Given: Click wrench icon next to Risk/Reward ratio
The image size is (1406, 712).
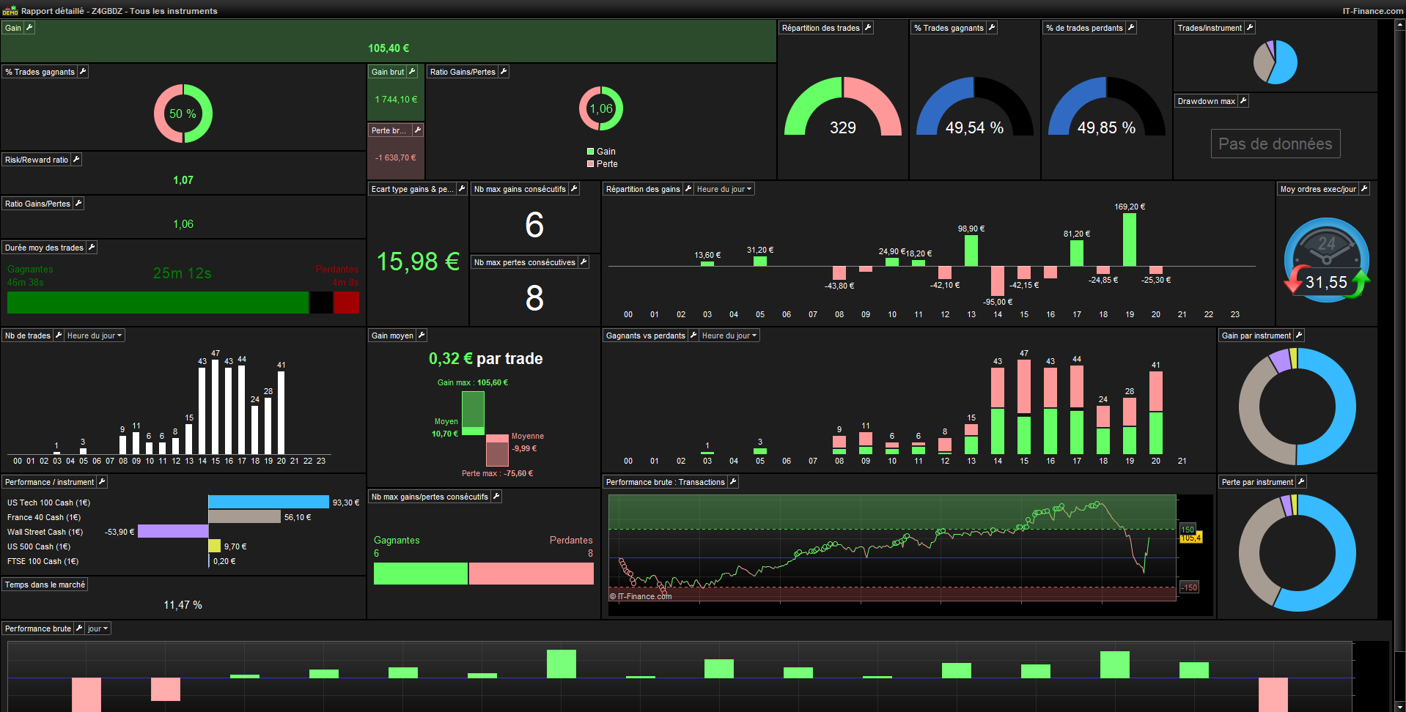Looking at the screenshot, I should coord(76,160).
